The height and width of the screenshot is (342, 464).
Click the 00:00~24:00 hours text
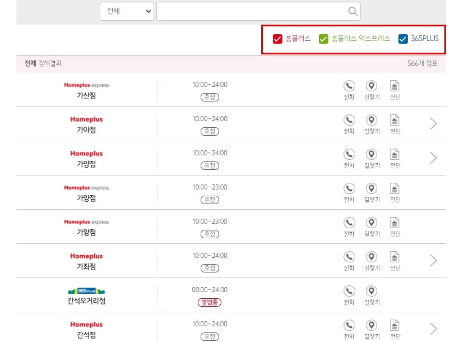210,290
